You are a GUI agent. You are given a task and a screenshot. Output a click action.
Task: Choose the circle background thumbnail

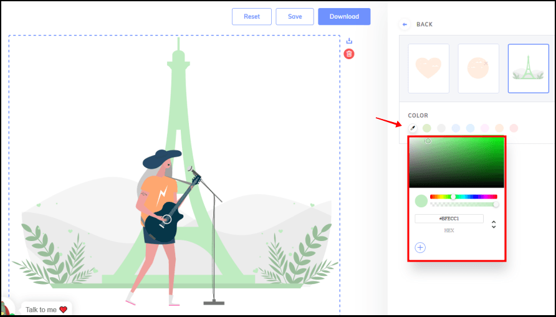(x=478, y=69)
